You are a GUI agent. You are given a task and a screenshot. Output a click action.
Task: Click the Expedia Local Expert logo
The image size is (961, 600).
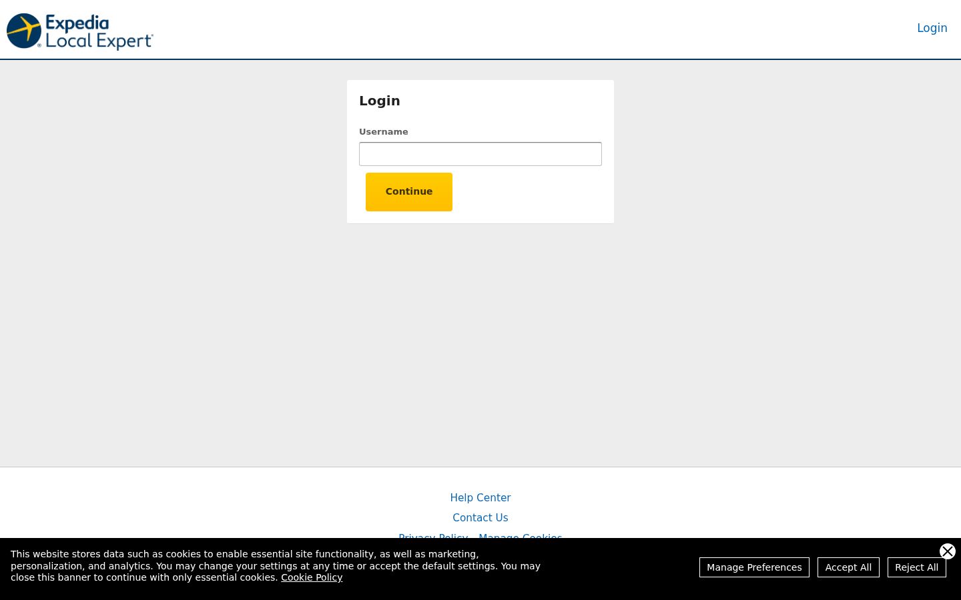[80, 31]
